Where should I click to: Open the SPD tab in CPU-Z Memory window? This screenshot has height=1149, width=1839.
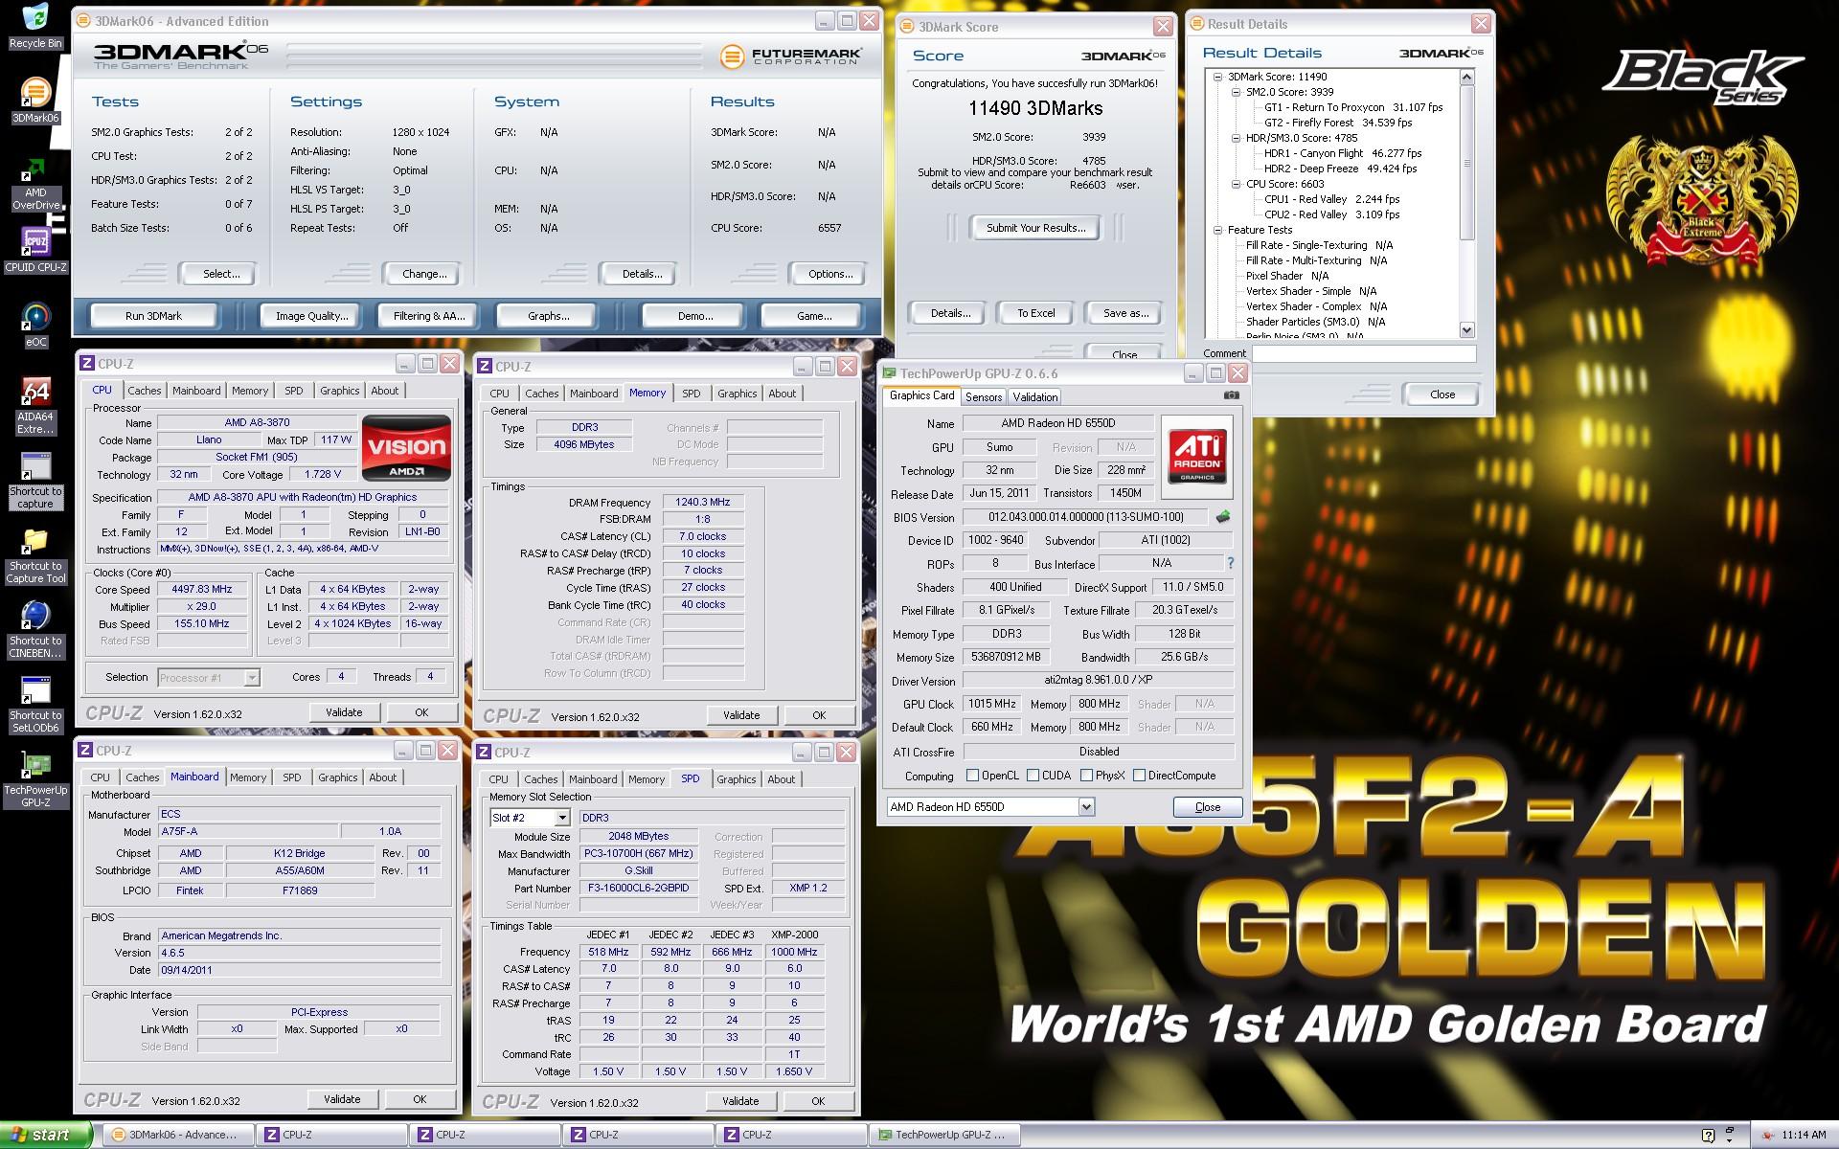tap(691, 394)
